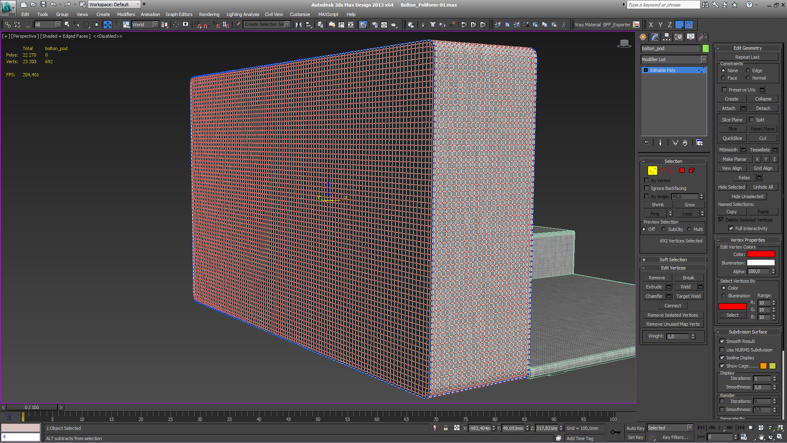This screenshot has height=443, width=787.
Task: Click the Element sub-object mode icon
Action: point(691,170)
